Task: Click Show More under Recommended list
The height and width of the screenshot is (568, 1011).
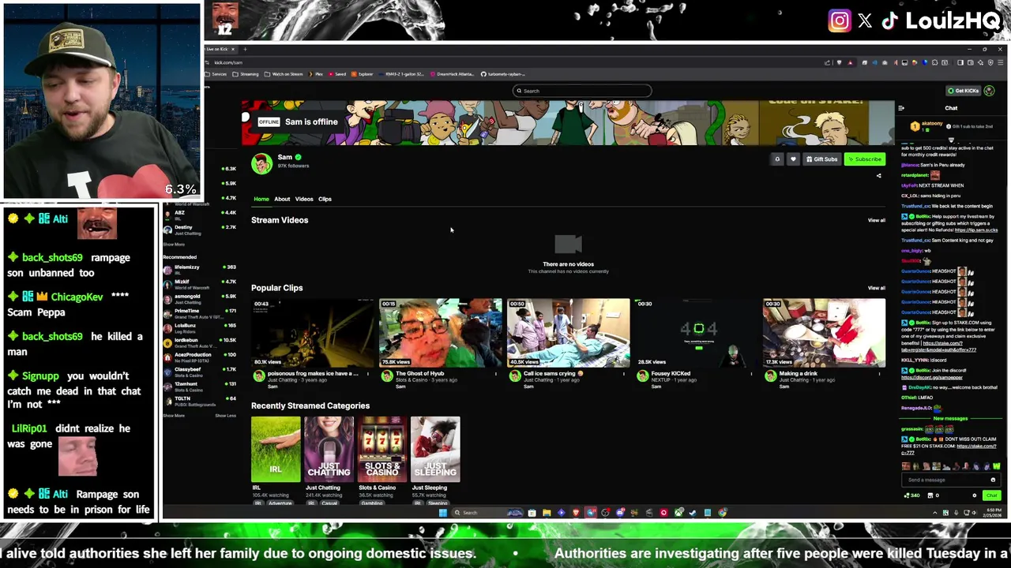Action: coord(174,416)
